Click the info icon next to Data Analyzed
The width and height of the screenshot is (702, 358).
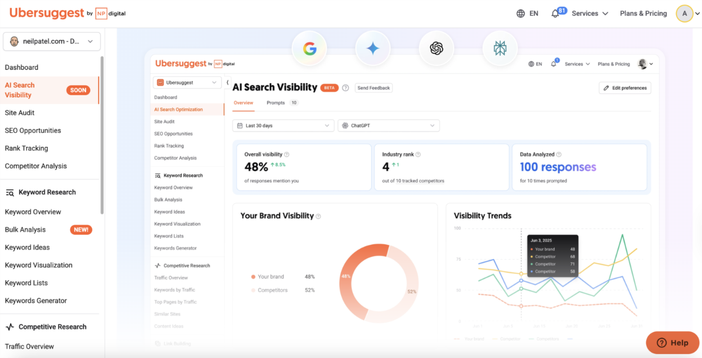click(x=559, y=154)
